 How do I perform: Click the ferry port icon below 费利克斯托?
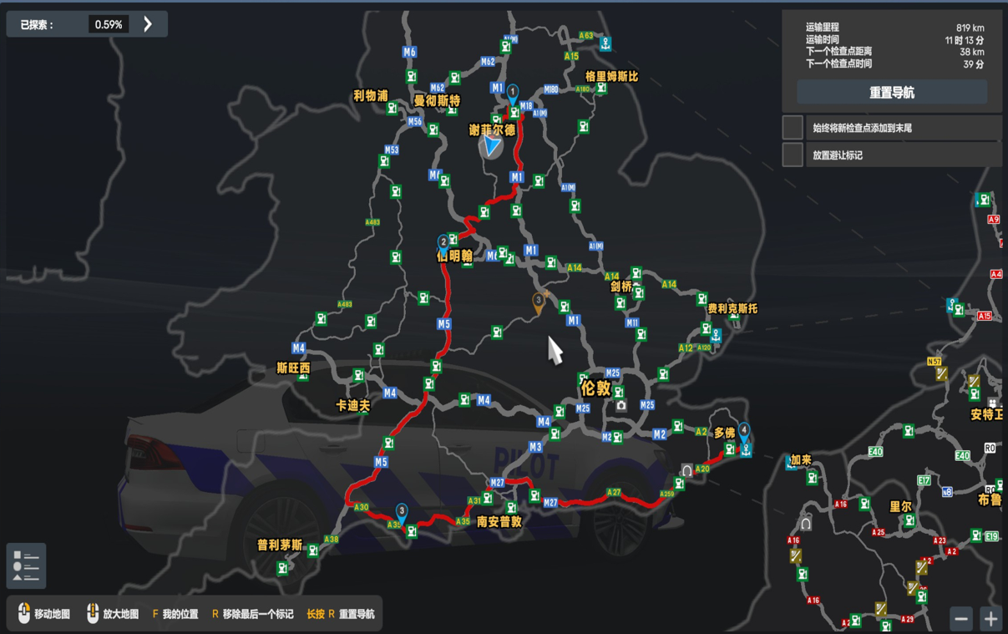[717, 336]
